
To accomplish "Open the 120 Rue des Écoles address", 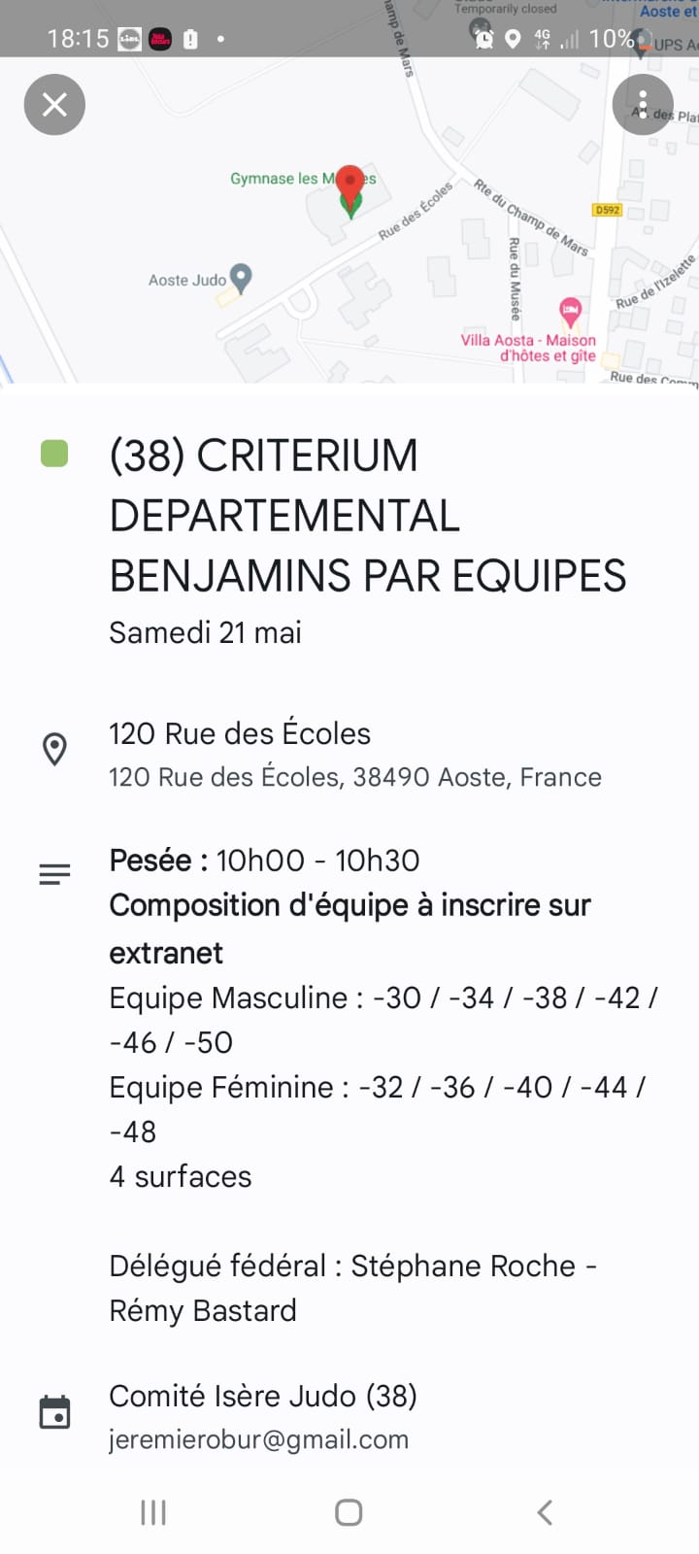I will (240, 734).
